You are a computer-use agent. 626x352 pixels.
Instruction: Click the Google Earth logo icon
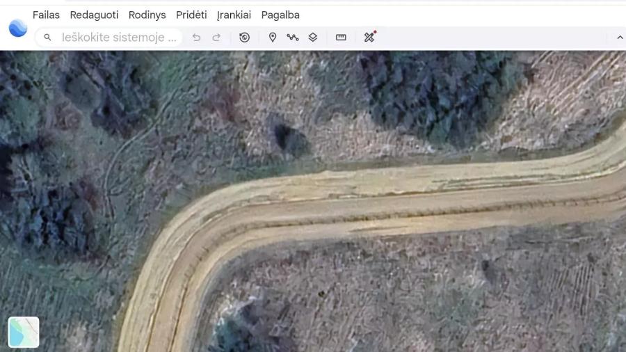pyautogui.click(x=18, y=28)
